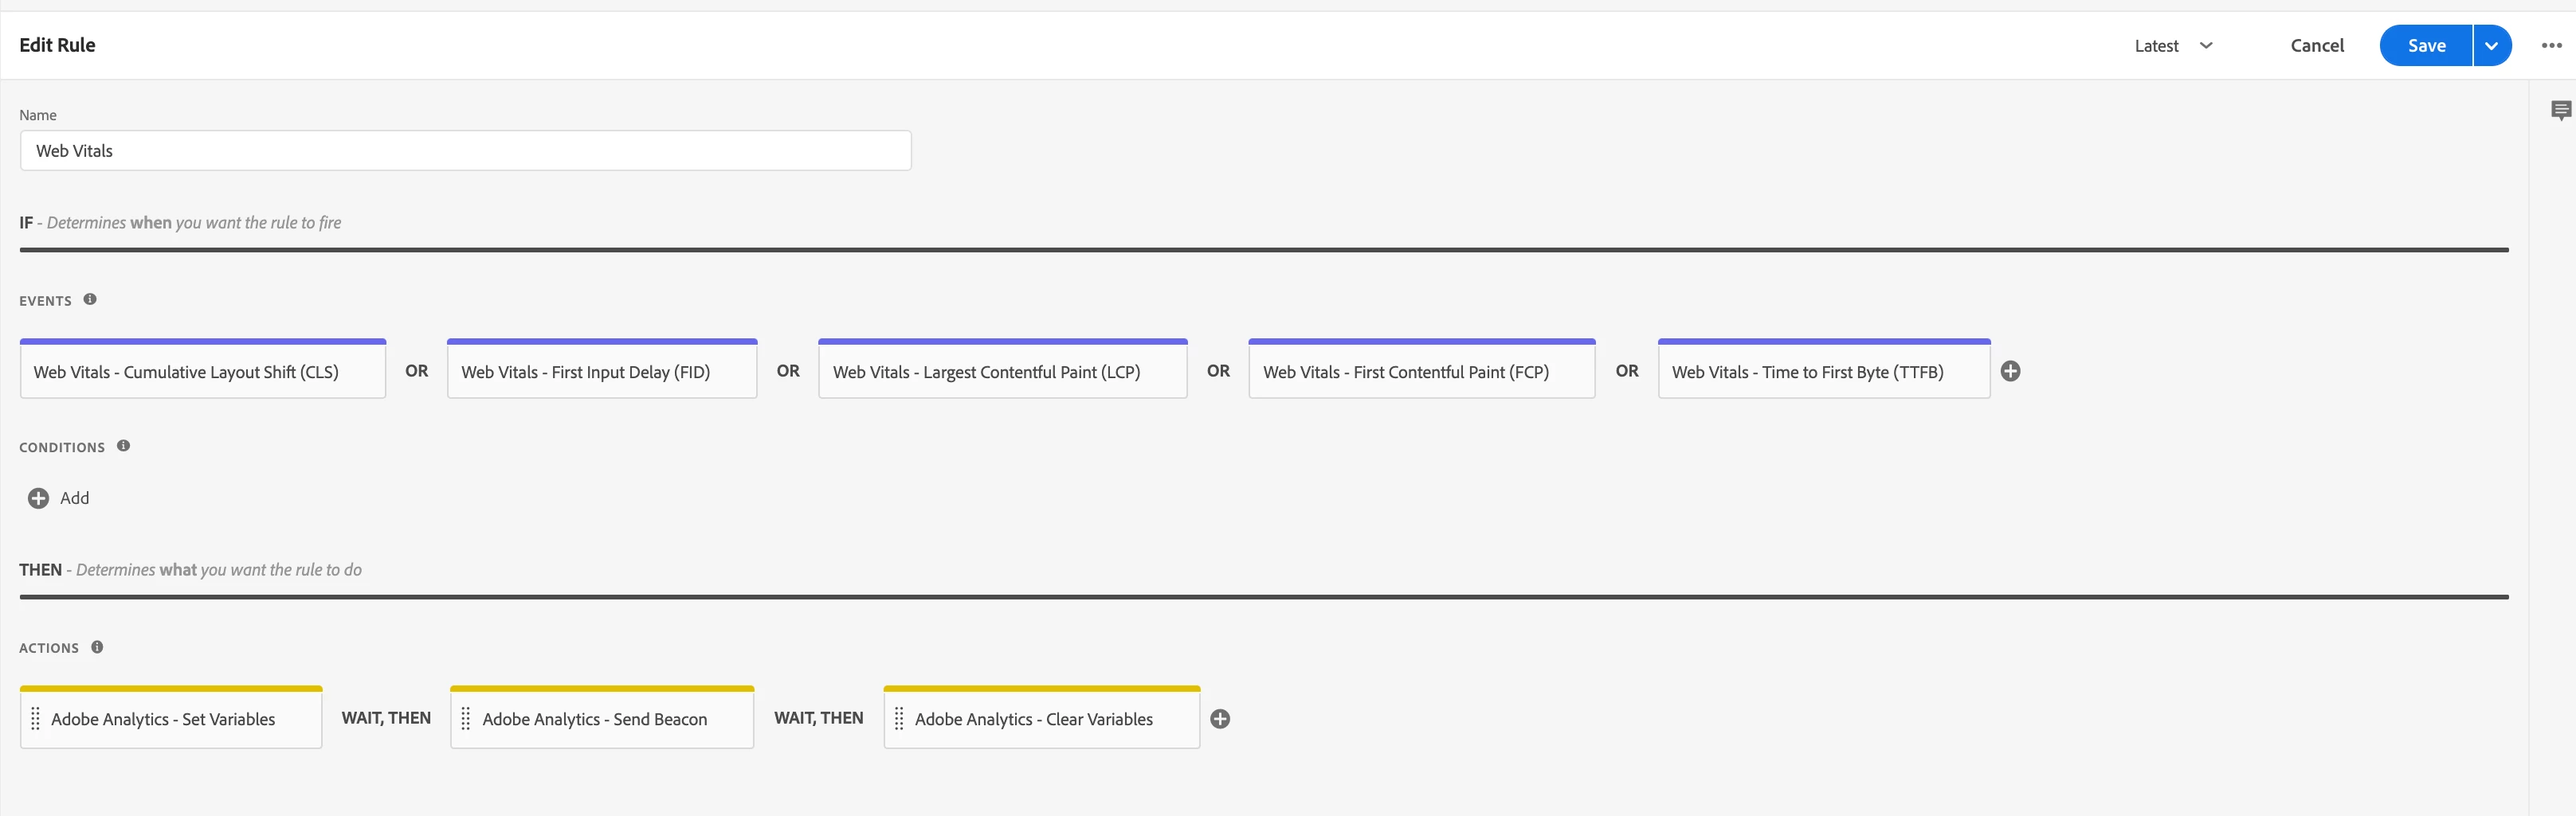Click the rule Name input field
Image resolution: width=2576 pixels, height=816 pixels.
[x=465, y=150]
